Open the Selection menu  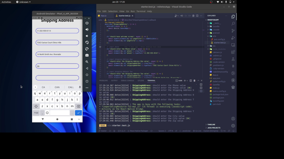(113, 11)
